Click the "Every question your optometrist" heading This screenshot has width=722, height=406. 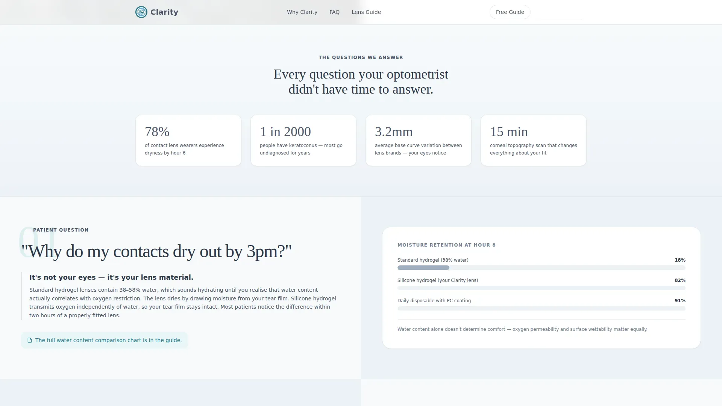pos(361,82)
